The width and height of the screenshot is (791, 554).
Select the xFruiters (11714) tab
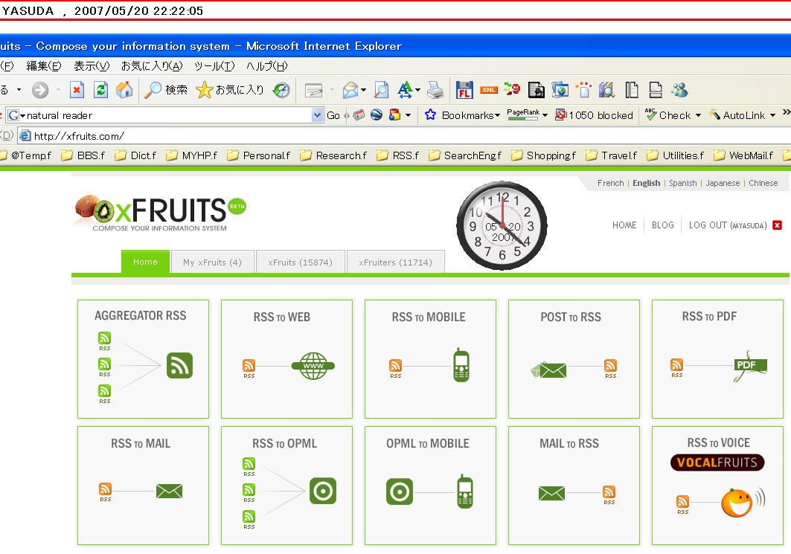pyautogui.click(x=394, y=262)
